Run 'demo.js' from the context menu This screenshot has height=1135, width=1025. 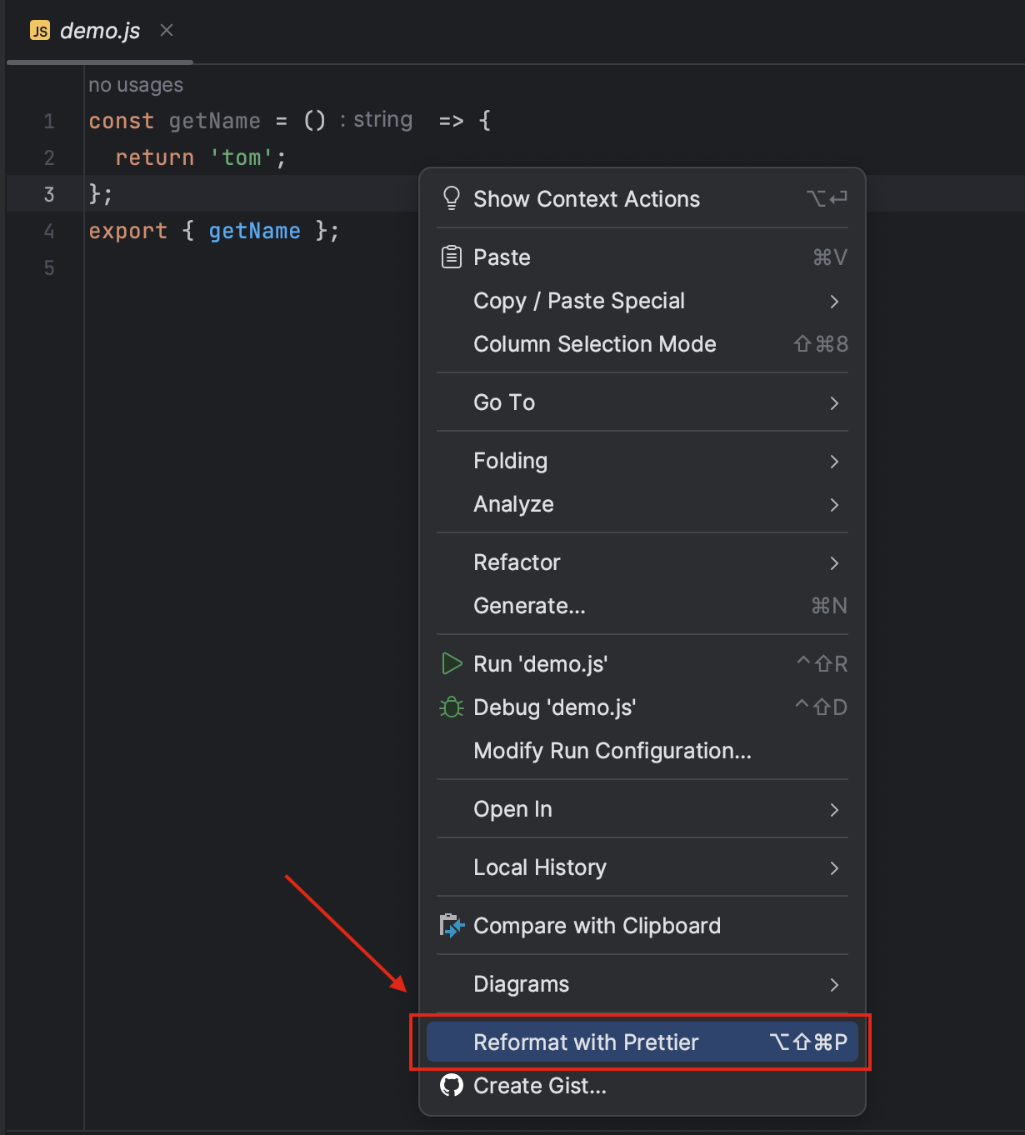coord(642,663)
